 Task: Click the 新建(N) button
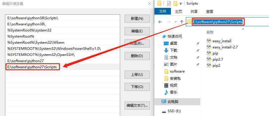point(137,19)
